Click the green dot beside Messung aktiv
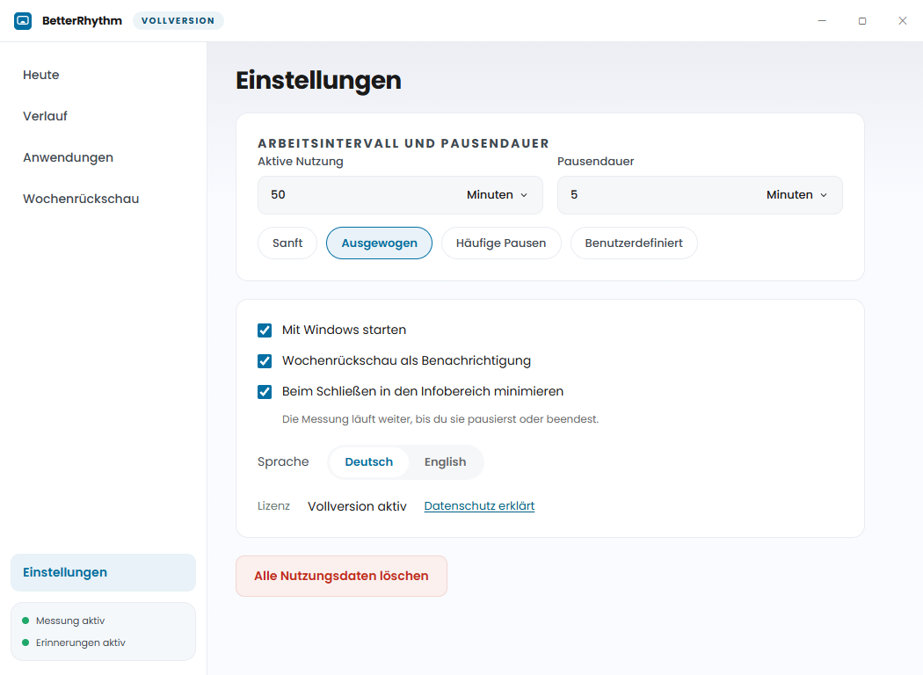Viewport: 923px width, 675px height. (25, 621)
